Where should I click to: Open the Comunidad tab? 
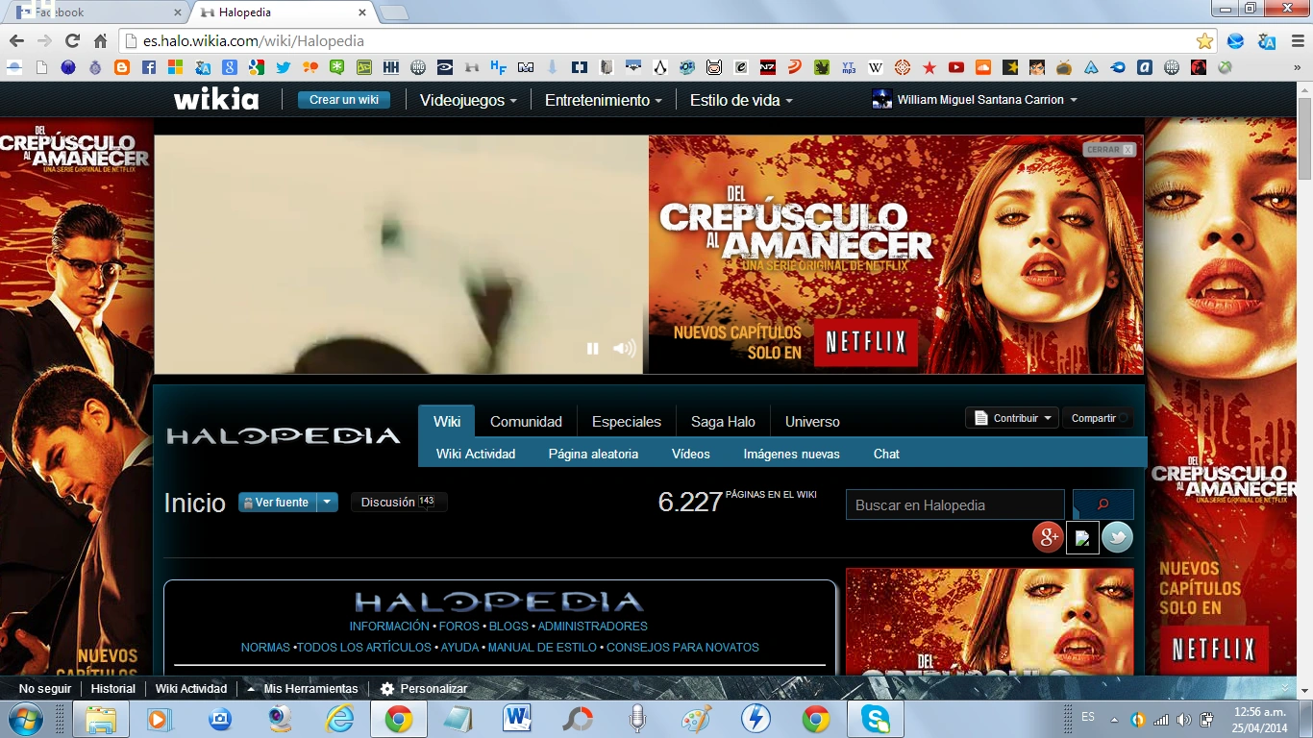pos(526,421)
